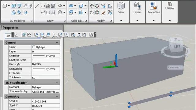The width and height of the screenshot is (196, 110).
Task: Expand the 3D Modeling panel
Action: tap(32, 21)
